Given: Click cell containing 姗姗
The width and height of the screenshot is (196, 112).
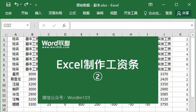Looking at the screenshot, I should click(16, 104).
